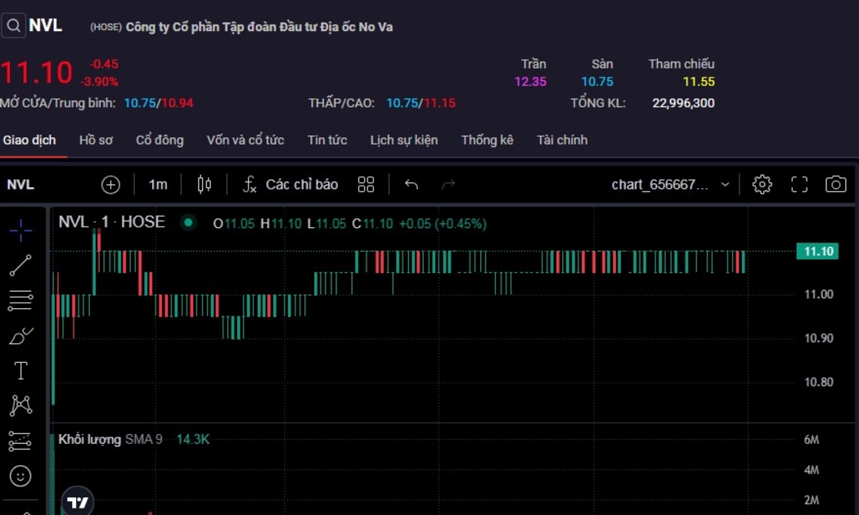Switch to the Tài chính tab
859x515 pixels.
pyautogui.click(x=561, y=140)
